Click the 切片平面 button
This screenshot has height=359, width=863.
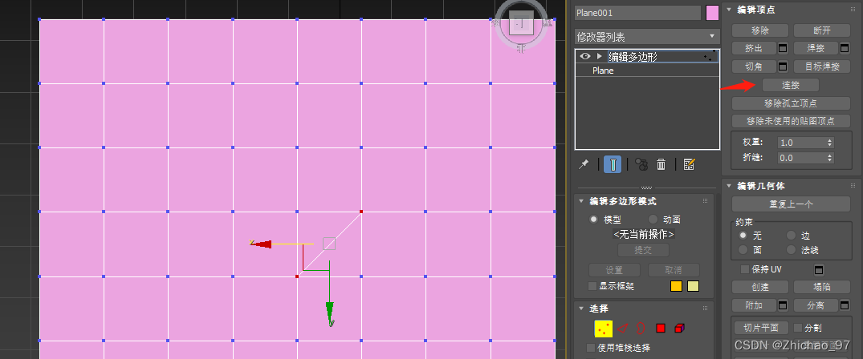(x=761, y=328)
